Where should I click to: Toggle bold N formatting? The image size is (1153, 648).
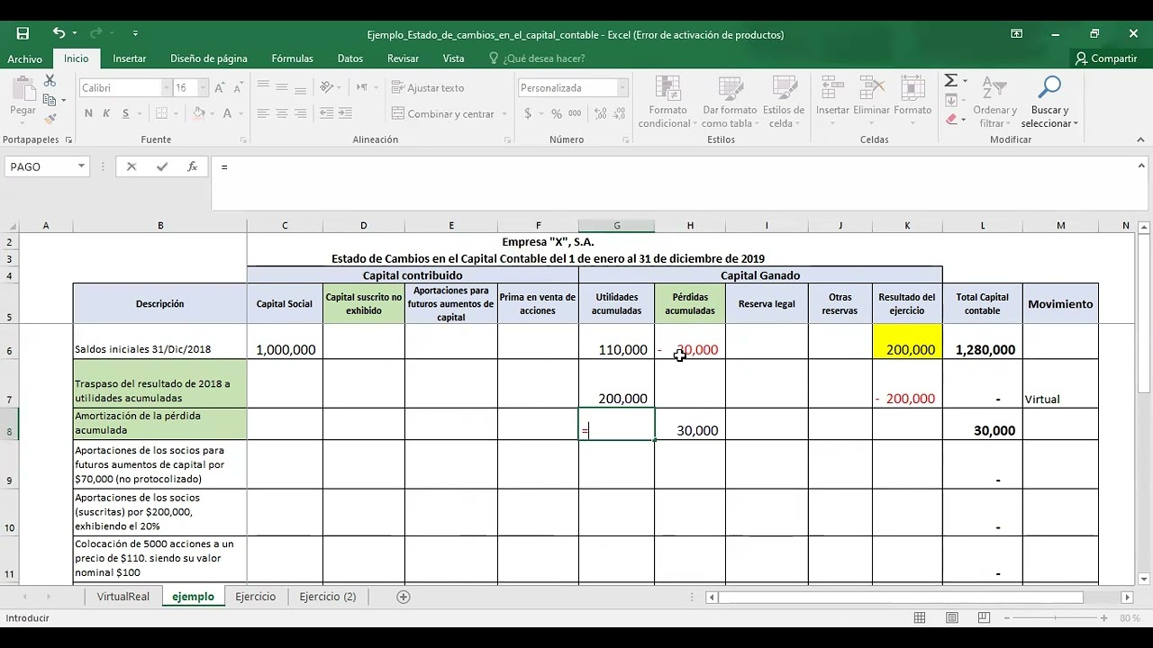(x=88, y=113)
